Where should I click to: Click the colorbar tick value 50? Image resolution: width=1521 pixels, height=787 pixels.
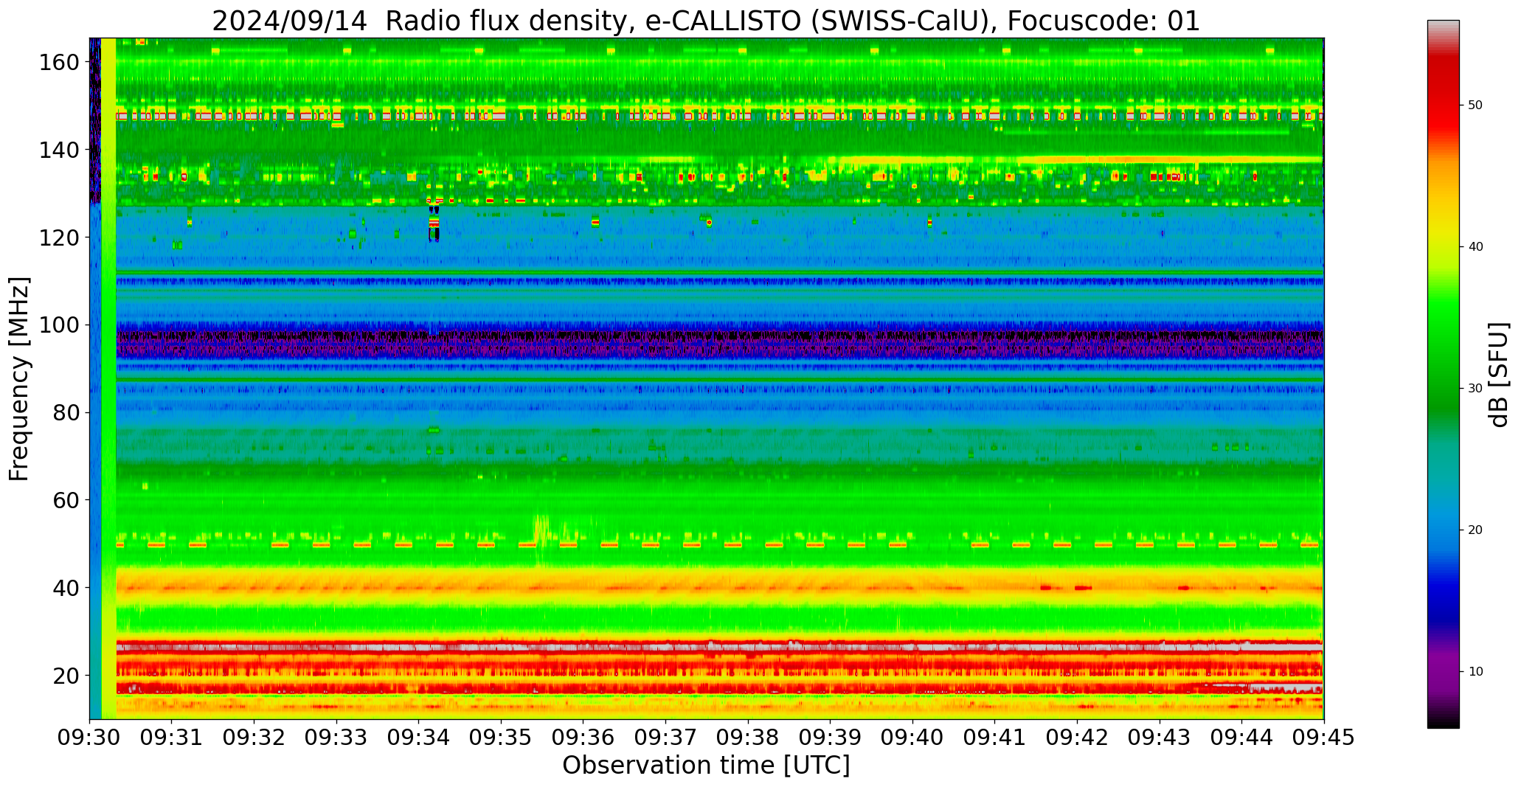coord(1475,105)
